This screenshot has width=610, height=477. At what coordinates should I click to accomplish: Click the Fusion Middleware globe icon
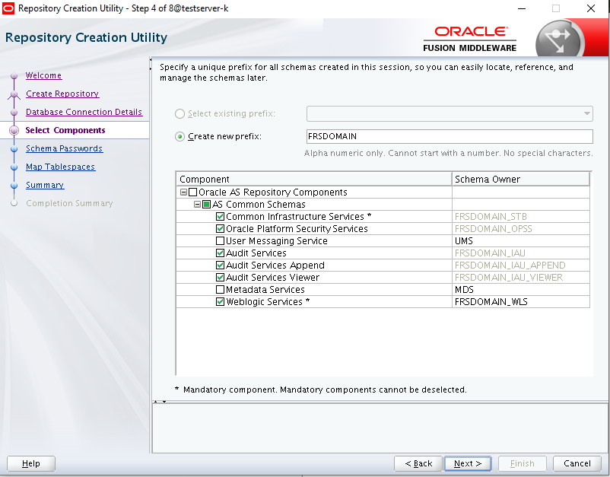click(x=560, y=40)
